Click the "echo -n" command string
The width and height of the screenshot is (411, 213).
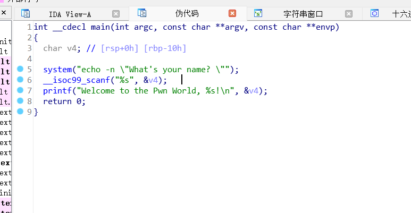point(153,70)
